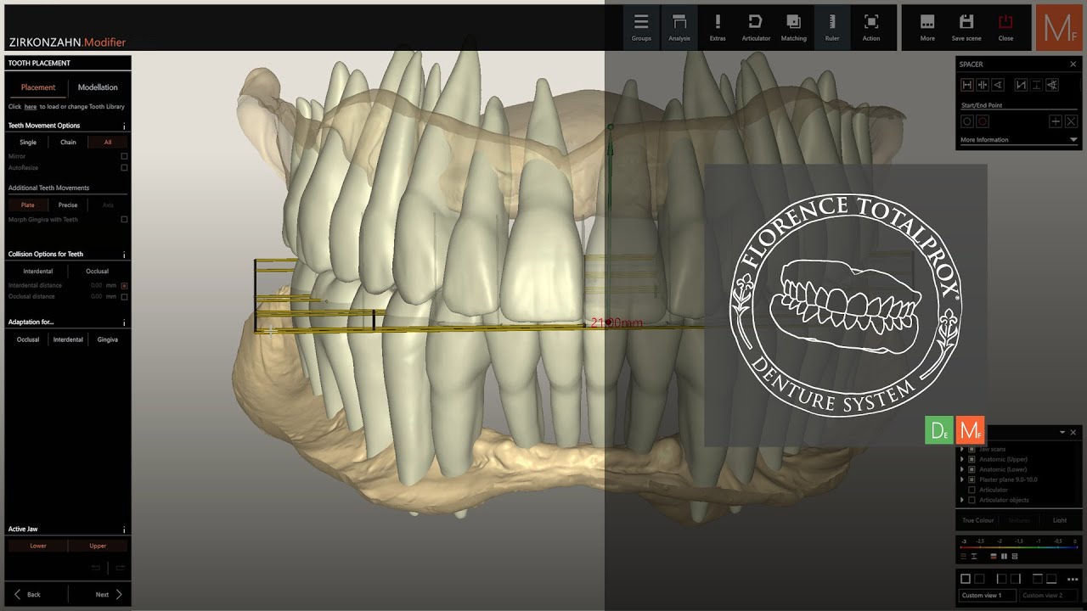1087x611 pixels.
Task: Toggle Morph Gingiva with Teeth checkbox
Action: click(124, 219)
